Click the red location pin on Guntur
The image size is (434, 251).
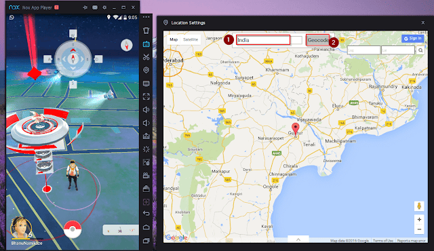[x=296, y=129]
